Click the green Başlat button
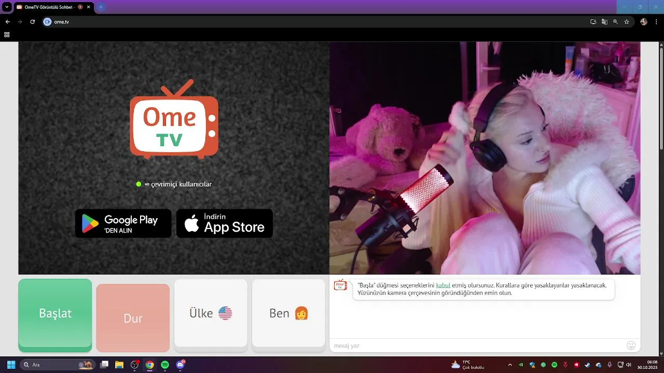Image resolution: width=664 pixels, height=373 pixels. click(x=55, y=315)
